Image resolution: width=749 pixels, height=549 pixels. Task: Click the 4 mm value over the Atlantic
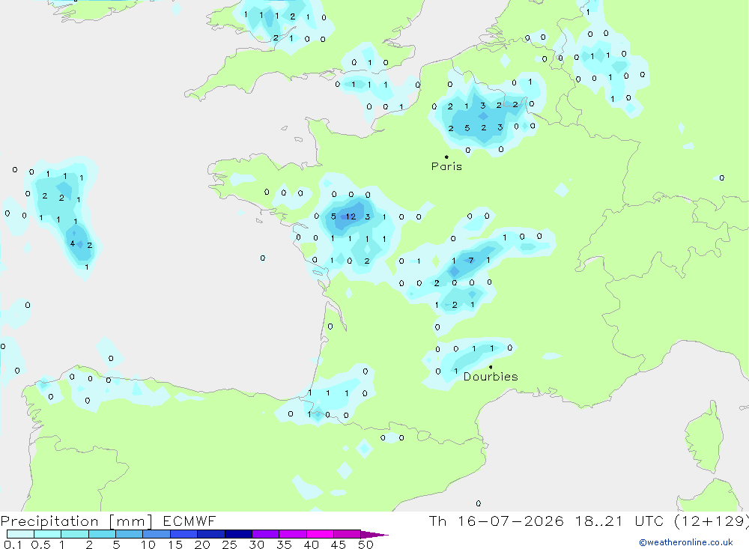pos(73,243)
